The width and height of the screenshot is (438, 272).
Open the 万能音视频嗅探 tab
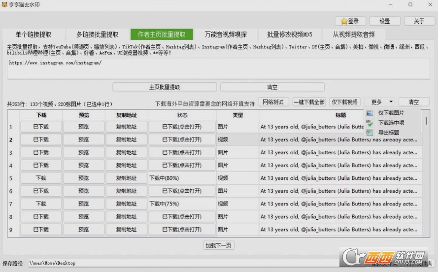(x=226, y=34)
